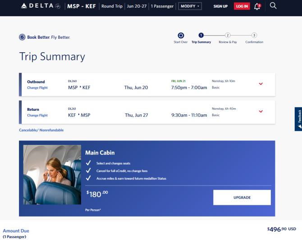Click the red LOG IN button
302x240 pixels.
coord(242,6)
